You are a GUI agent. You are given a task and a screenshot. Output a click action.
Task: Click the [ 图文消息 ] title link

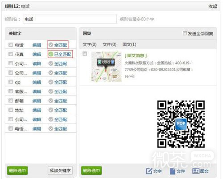coord(136,56)
